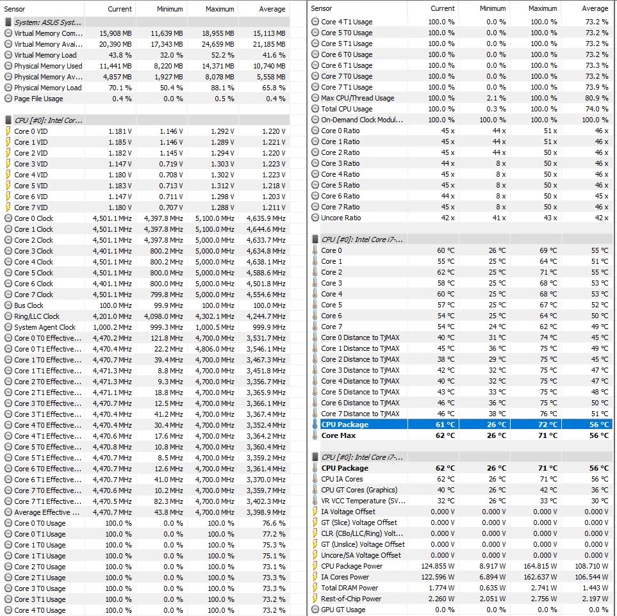This screenshot has width=617, height=616.
Task: Select the IA Cores Power row
Action: coord(461,577)
